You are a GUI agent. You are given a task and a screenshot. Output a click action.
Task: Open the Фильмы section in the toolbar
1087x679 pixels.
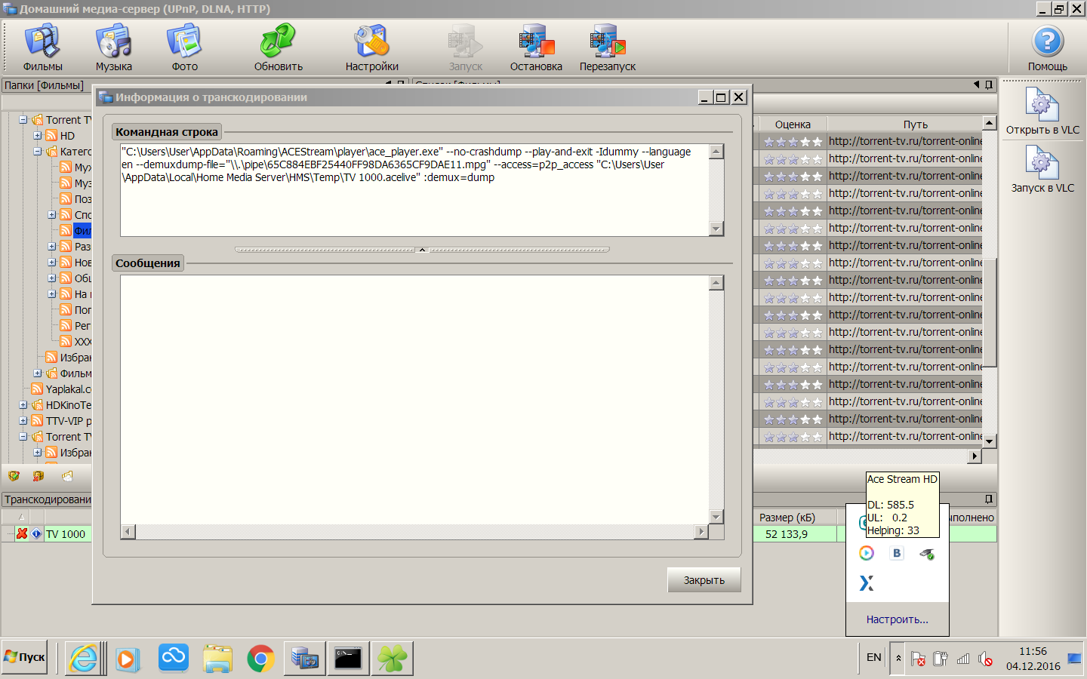point(42,47)
